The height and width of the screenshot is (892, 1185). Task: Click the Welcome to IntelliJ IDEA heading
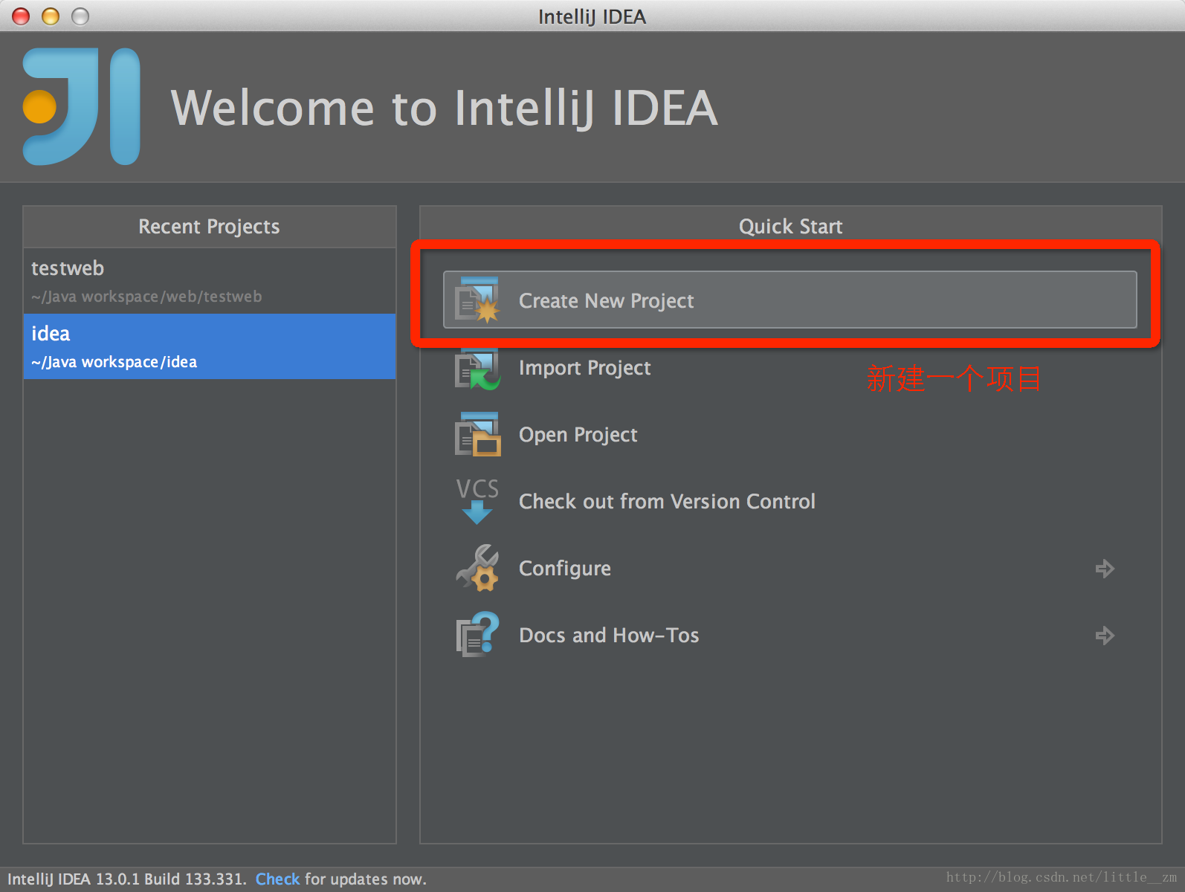tap(445, 109)
